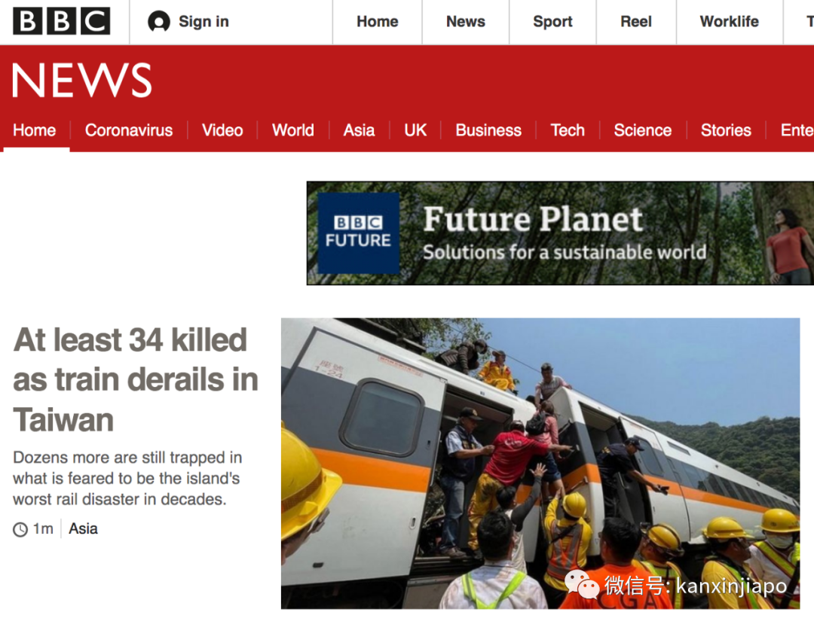
Task: Open the Sport section in top bar
Action: point(552,22)
